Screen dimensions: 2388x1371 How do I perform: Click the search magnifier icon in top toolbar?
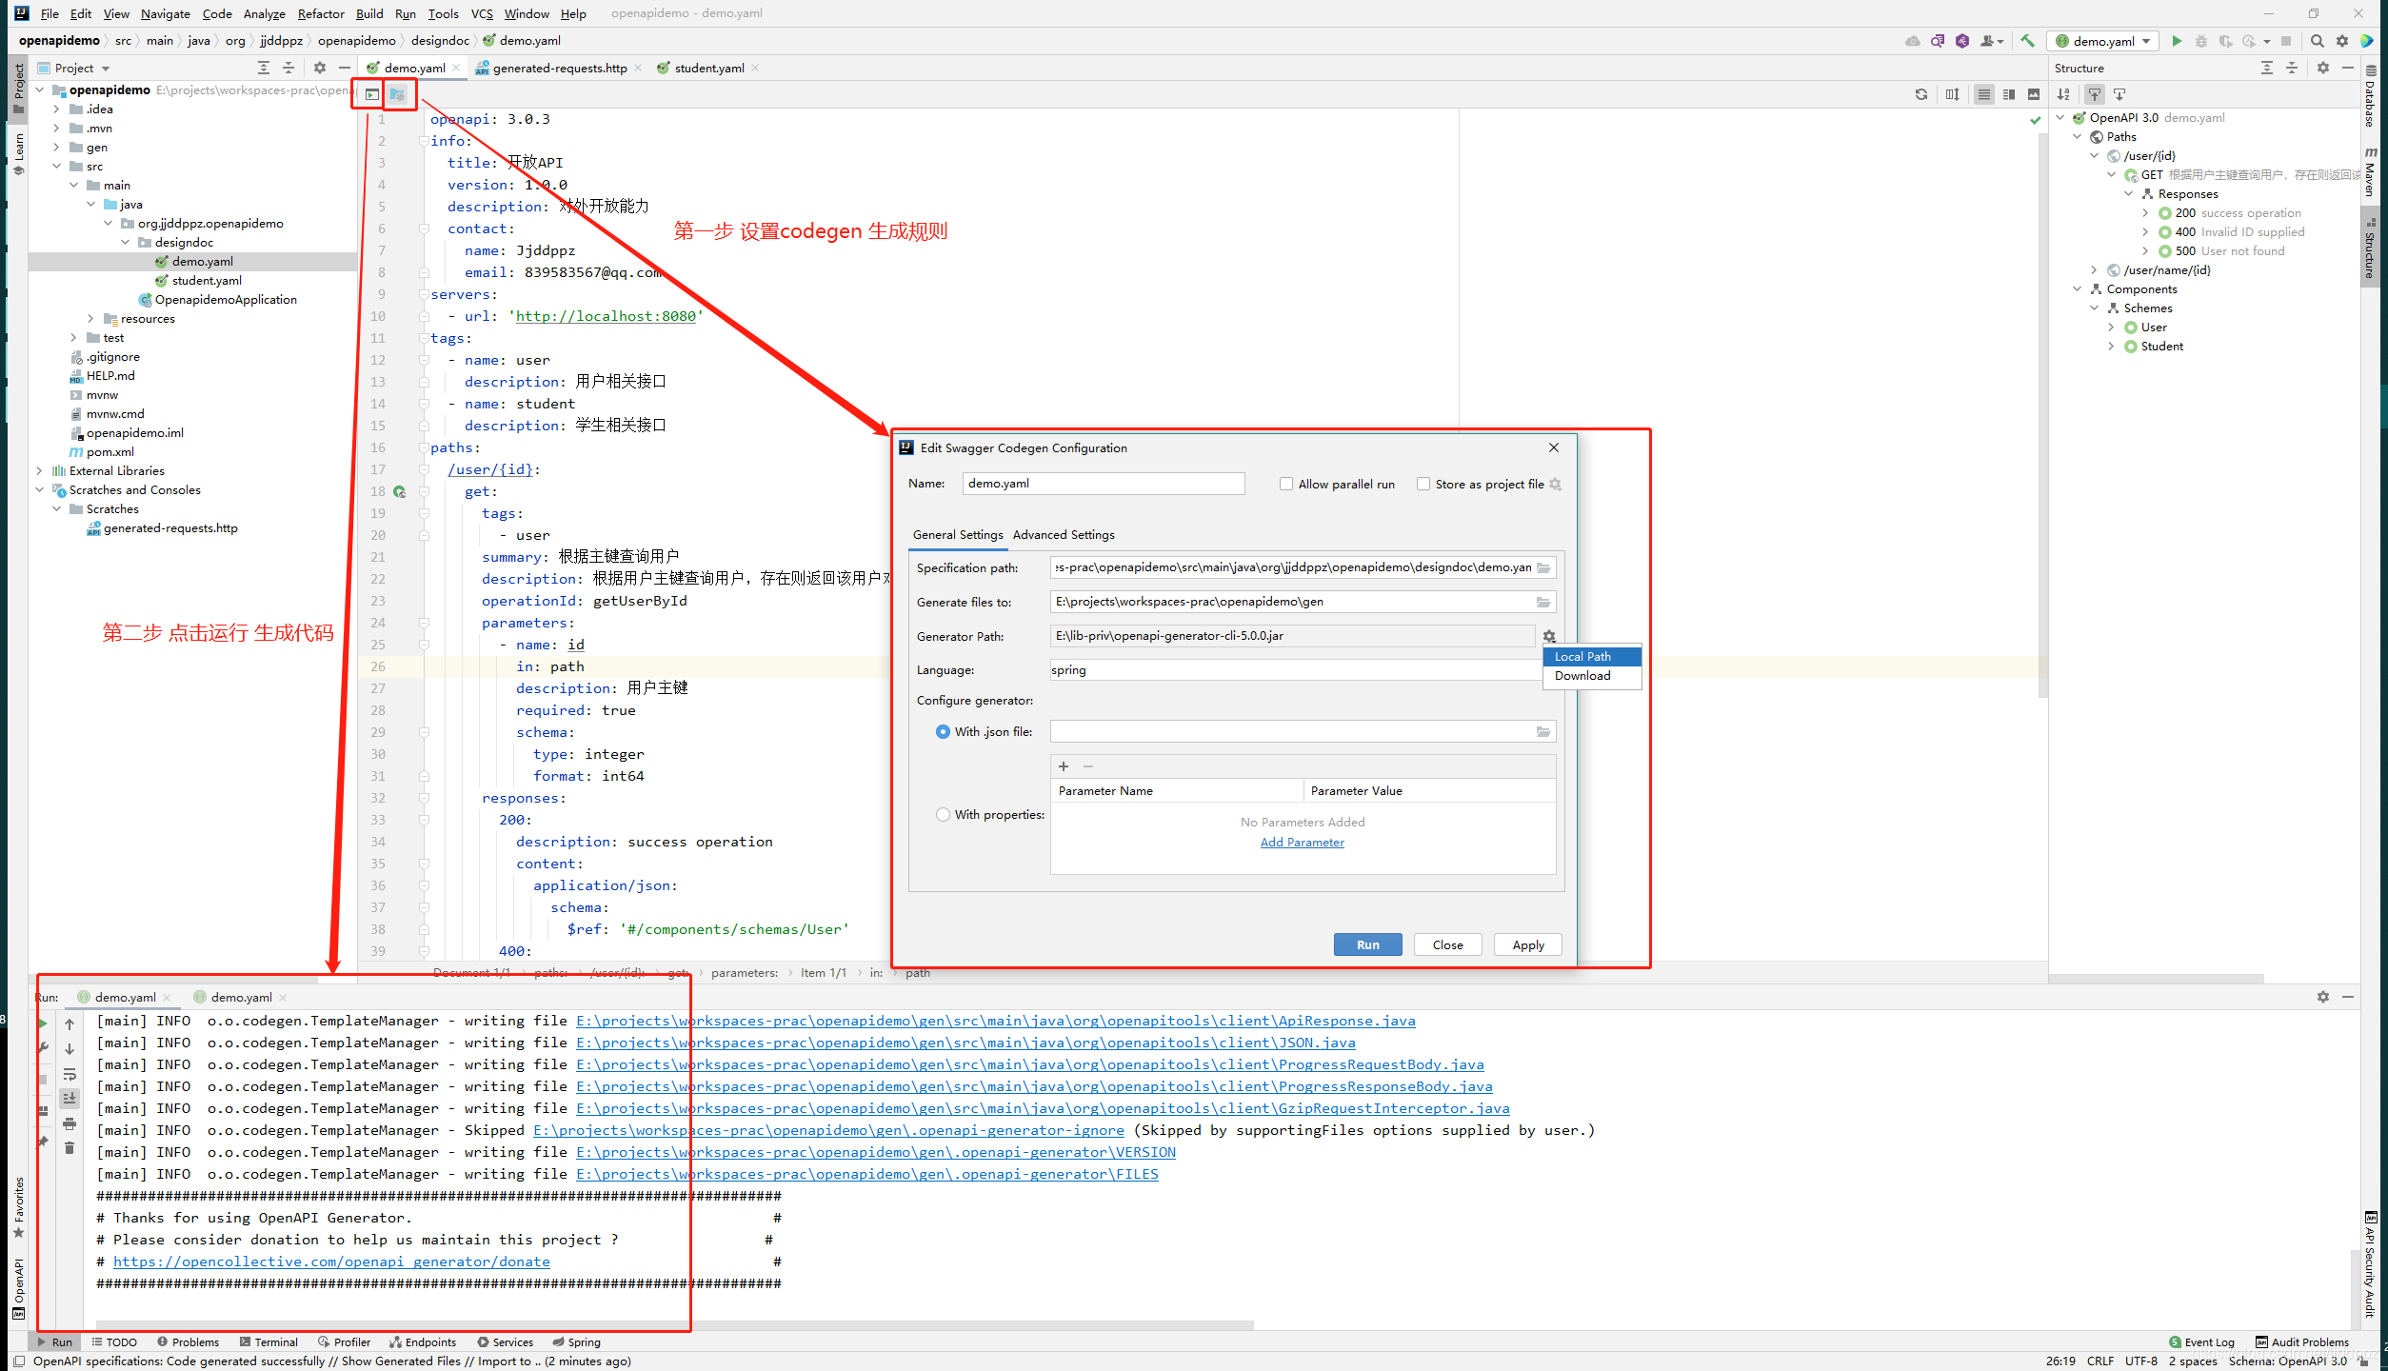(2317, 41)
